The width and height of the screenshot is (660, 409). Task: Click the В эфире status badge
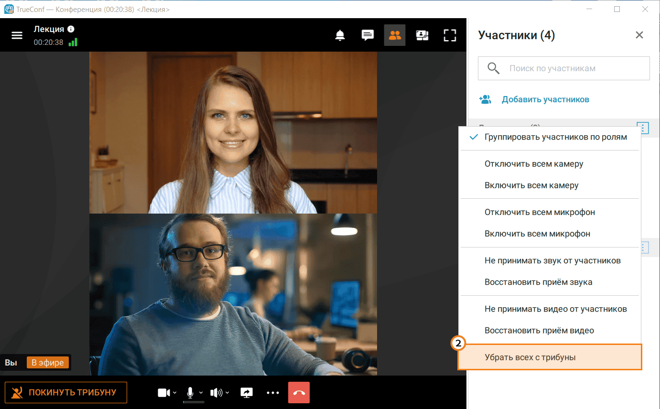tap(48, 363)
